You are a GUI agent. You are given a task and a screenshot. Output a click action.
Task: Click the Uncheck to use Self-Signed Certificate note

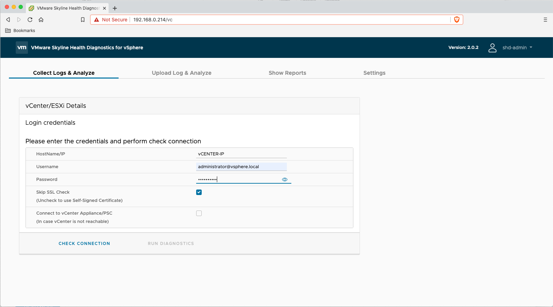tap(79, 201)
